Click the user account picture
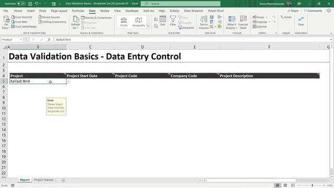The width and height of the screenshot is (334, 188). pos(289,4)
